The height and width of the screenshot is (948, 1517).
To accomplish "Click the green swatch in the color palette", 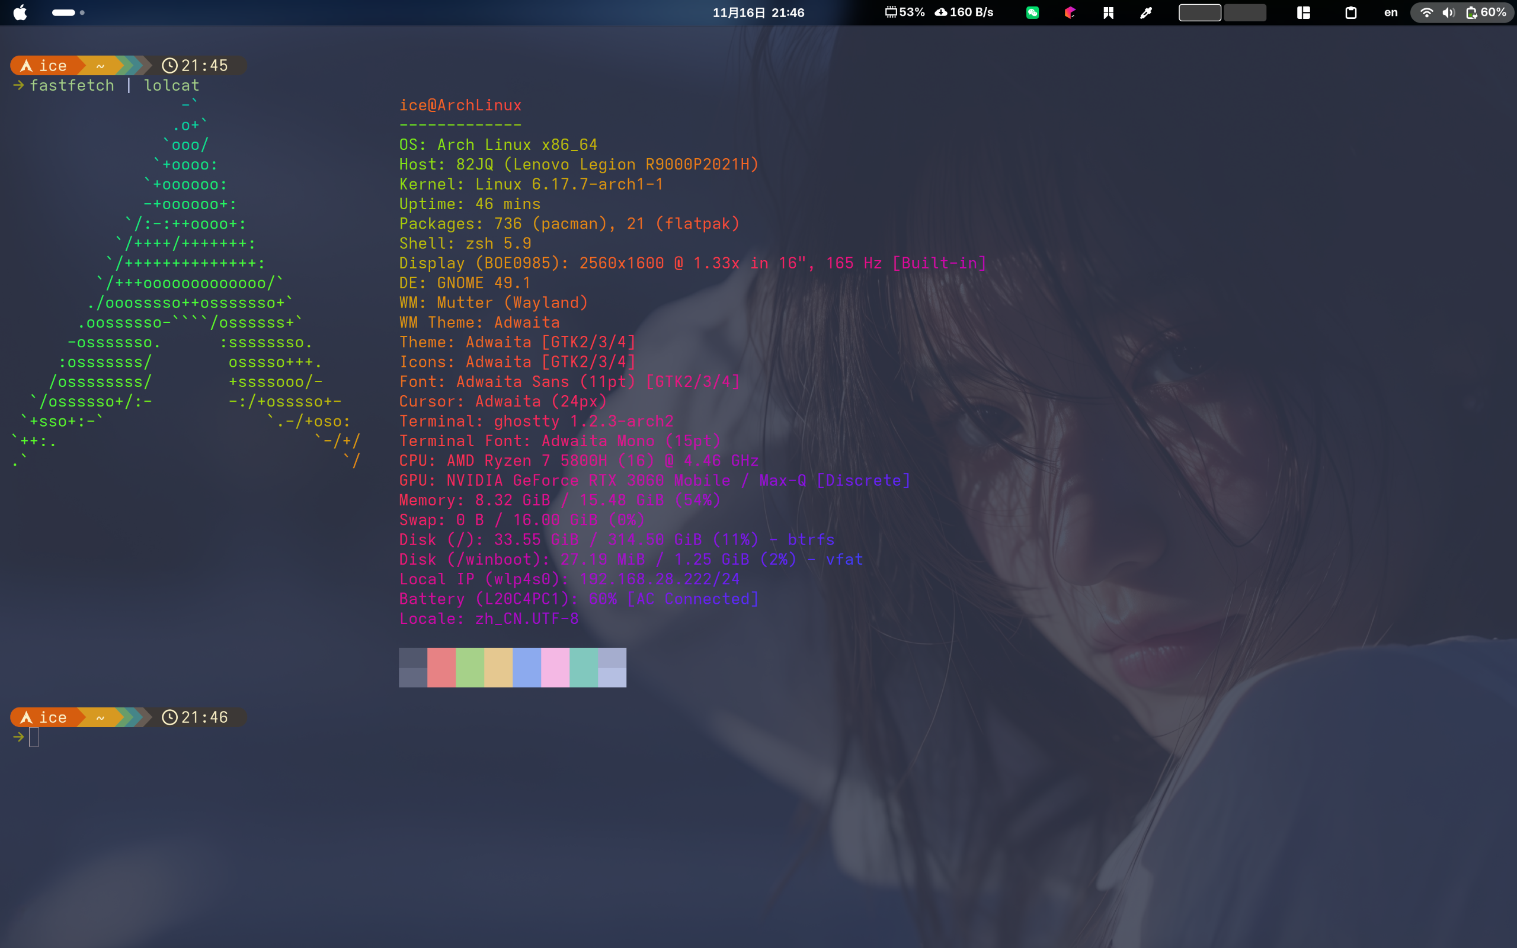I will click(x=470, y=668).
